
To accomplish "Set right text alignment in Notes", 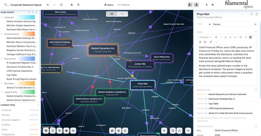I will 205,42.
